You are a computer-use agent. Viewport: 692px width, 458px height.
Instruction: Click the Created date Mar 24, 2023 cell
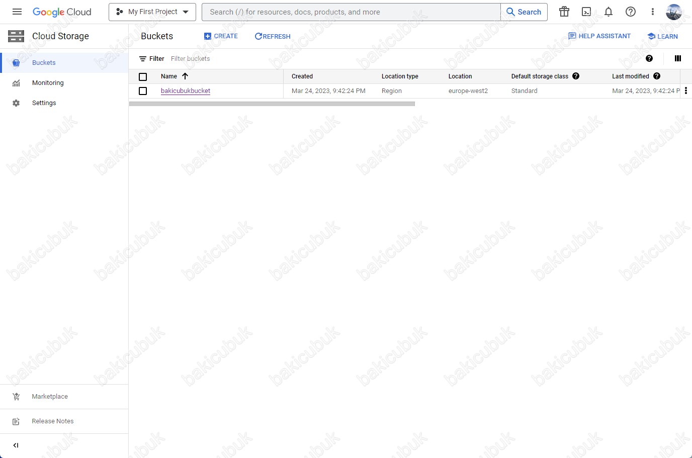(328, 91)
